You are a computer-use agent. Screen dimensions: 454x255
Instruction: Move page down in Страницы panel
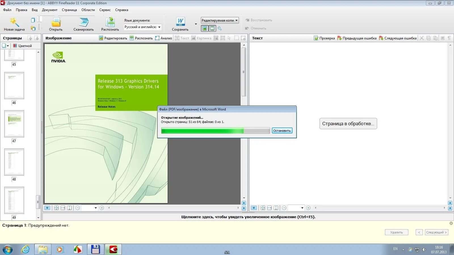(x=37, y=38)
